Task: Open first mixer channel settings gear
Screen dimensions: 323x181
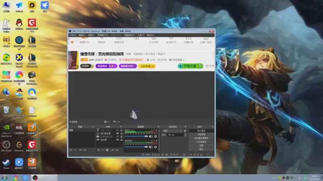Action: (x=155, y=136)
